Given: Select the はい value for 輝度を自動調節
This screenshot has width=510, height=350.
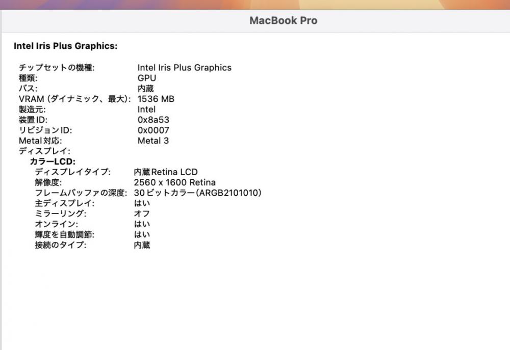Looking at the screenshot, I should click(142, 234).
